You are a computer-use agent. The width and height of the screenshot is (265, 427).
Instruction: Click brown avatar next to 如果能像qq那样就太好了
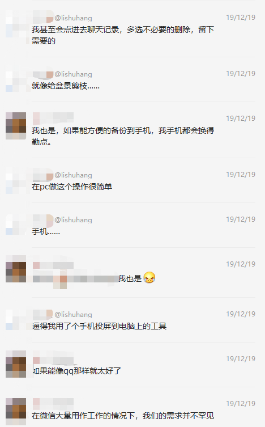coord(16,364)
